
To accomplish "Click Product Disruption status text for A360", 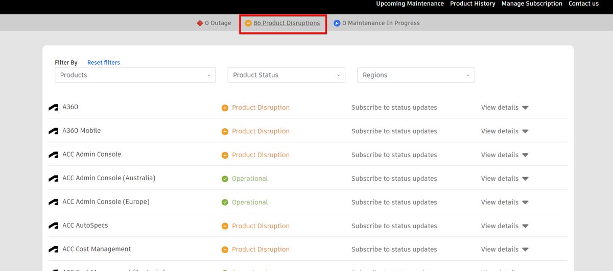I will 261,108.
